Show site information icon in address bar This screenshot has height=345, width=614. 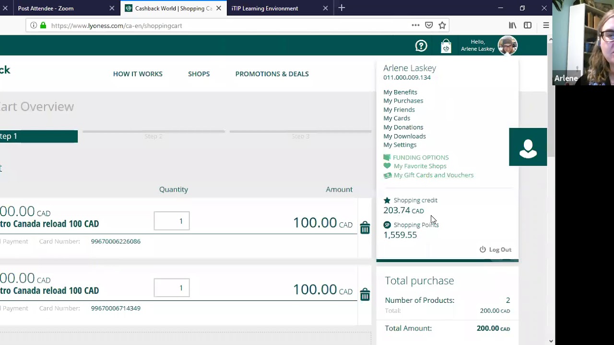34,25
